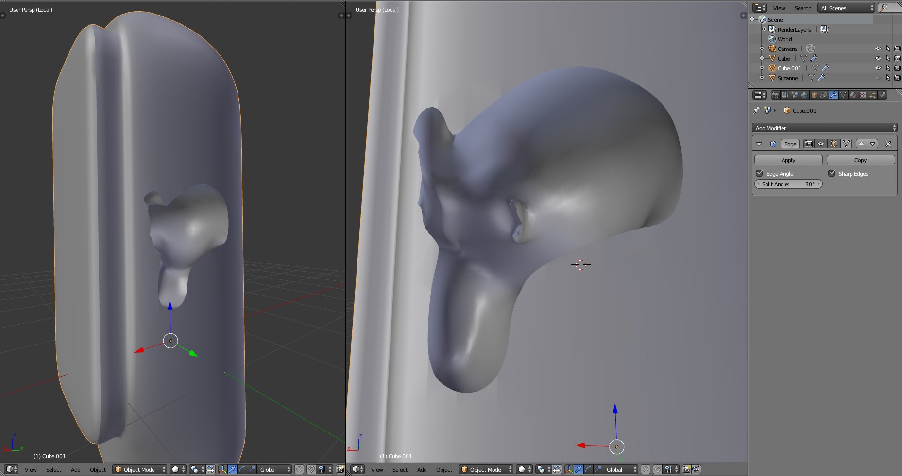Open the Add Modifier dropdown

click(x=824, y=128)
